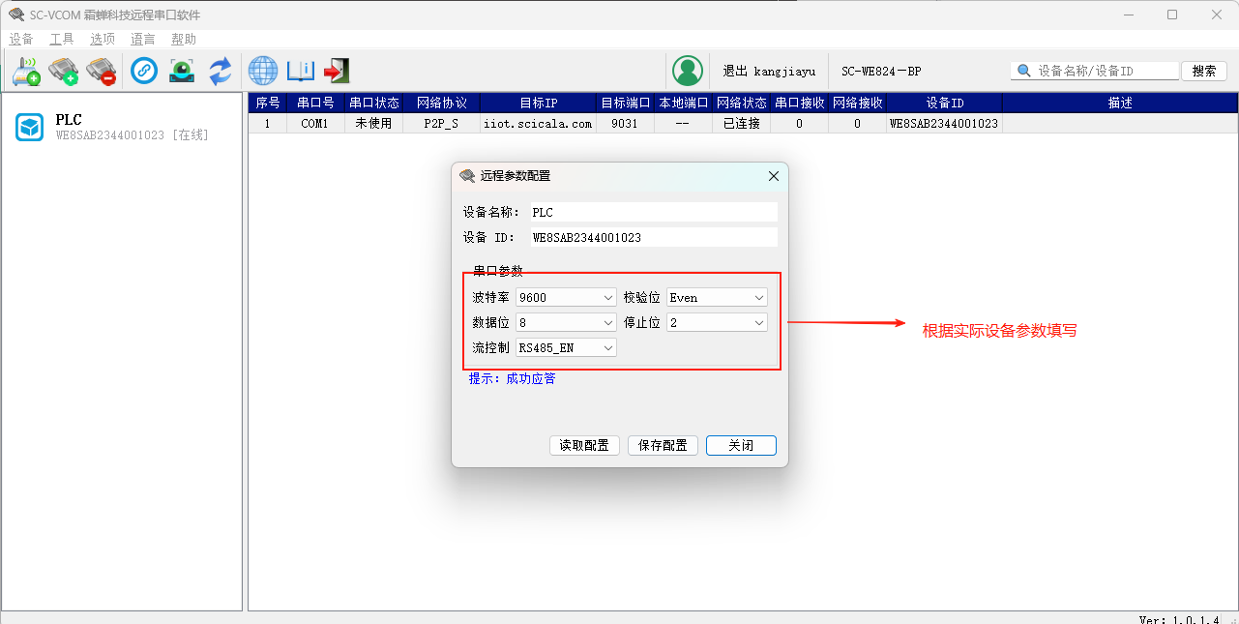The width and height of the screenshot is (1239, 624).
Task: Open the 设备 menu
Action: tap(21, 40)
